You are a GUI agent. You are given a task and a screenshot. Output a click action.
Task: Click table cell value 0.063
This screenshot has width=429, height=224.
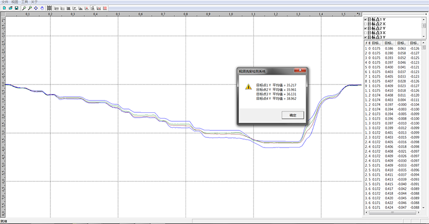[x=402, y=49]
